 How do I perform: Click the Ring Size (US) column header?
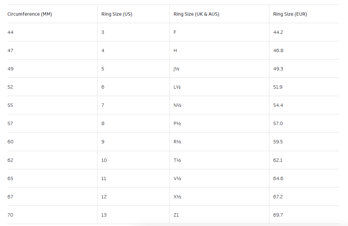point(117,14)
